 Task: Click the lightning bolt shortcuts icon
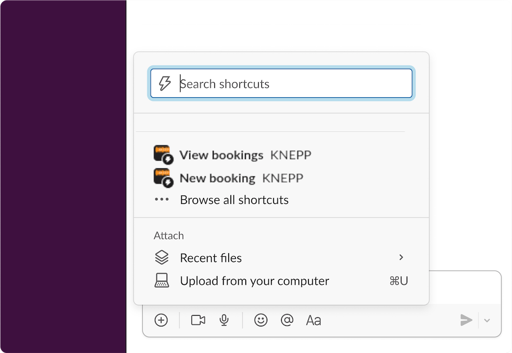165,83
